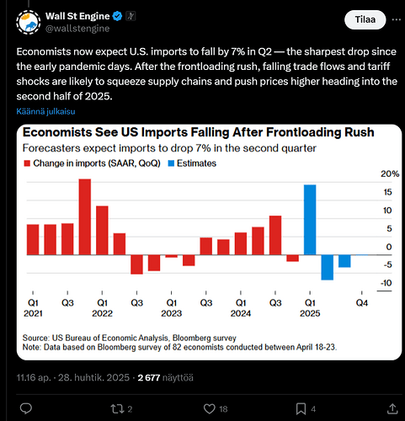405x421 pixels.
Task: Click Käännä julkaisu translate link
Action: click(x=45, y=111)
